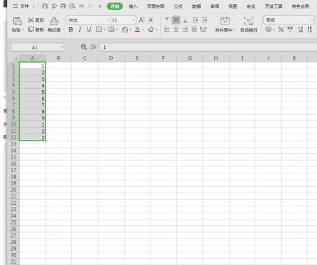Click the Wrap Text icon

point(248,21)
